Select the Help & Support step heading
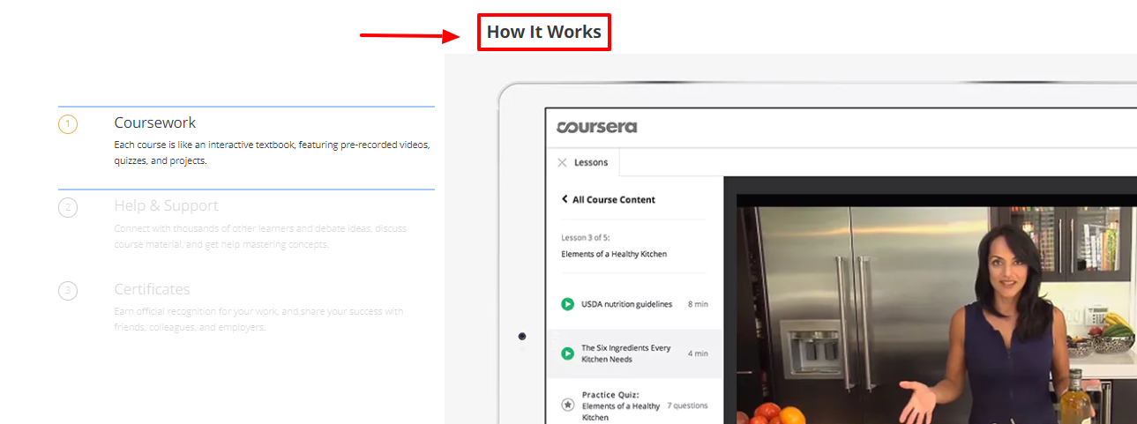Viewport: 1137px width, 424px height. point(166,205)
